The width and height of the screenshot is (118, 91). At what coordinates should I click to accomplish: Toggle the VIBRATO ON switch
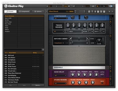101,31
